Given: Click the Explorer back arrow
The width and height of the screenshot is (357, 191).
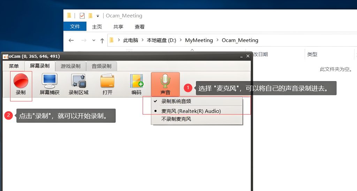Looking at the screenshot, I should [71, 40].
